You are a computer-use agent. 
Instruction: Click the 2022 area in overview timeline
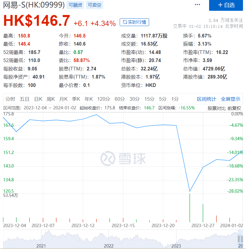pyautogui.click(x=109, y=246)
